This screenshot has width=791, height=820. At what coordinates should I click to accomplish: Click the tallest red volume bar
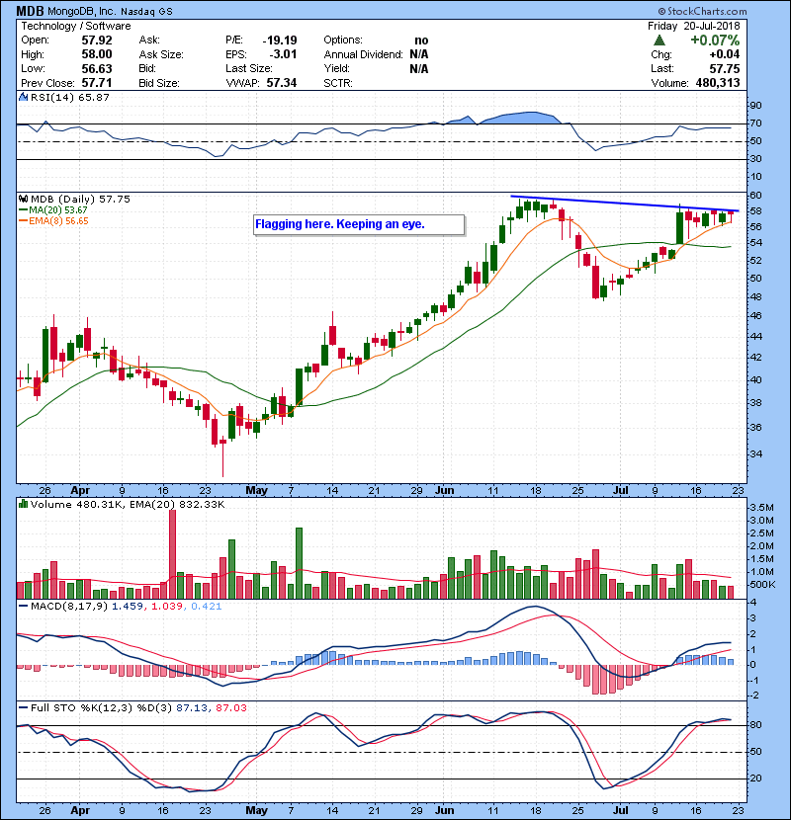coord(172,554)
